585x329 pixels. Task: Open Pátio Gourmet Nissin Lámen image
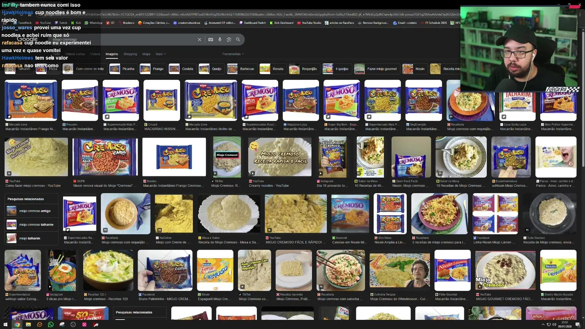[452, 270]
